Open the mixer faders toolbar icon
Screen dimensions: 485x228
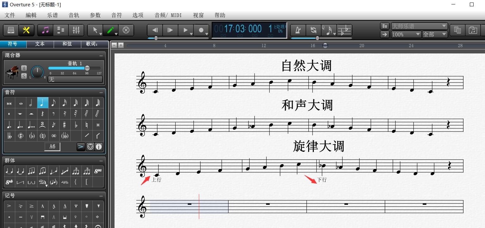pos(76,30)
